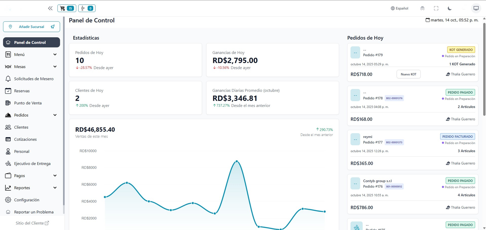This screenshot has width=486, height=230.
Task: Click the Reportes chart icon
Action: (x=8, y=188)
